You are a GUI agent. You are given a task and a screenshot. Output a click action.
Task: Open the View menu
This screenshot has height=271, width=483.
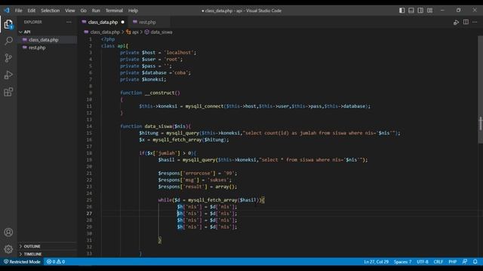click(70, 11)
